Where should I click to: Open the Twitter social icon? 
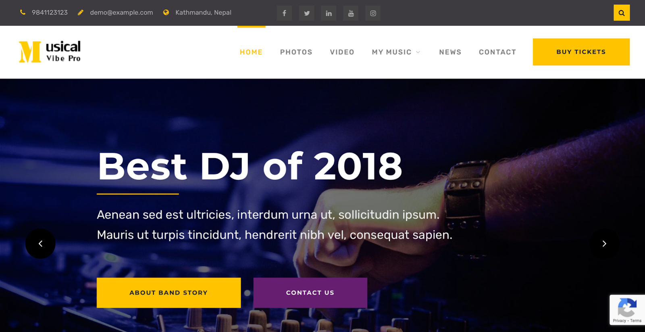point(306,13)
